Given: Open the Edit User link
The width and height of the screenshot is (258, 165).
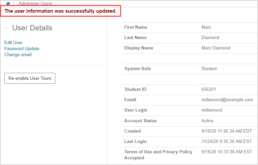Looking at the screenshot, I should pos(13,43).
